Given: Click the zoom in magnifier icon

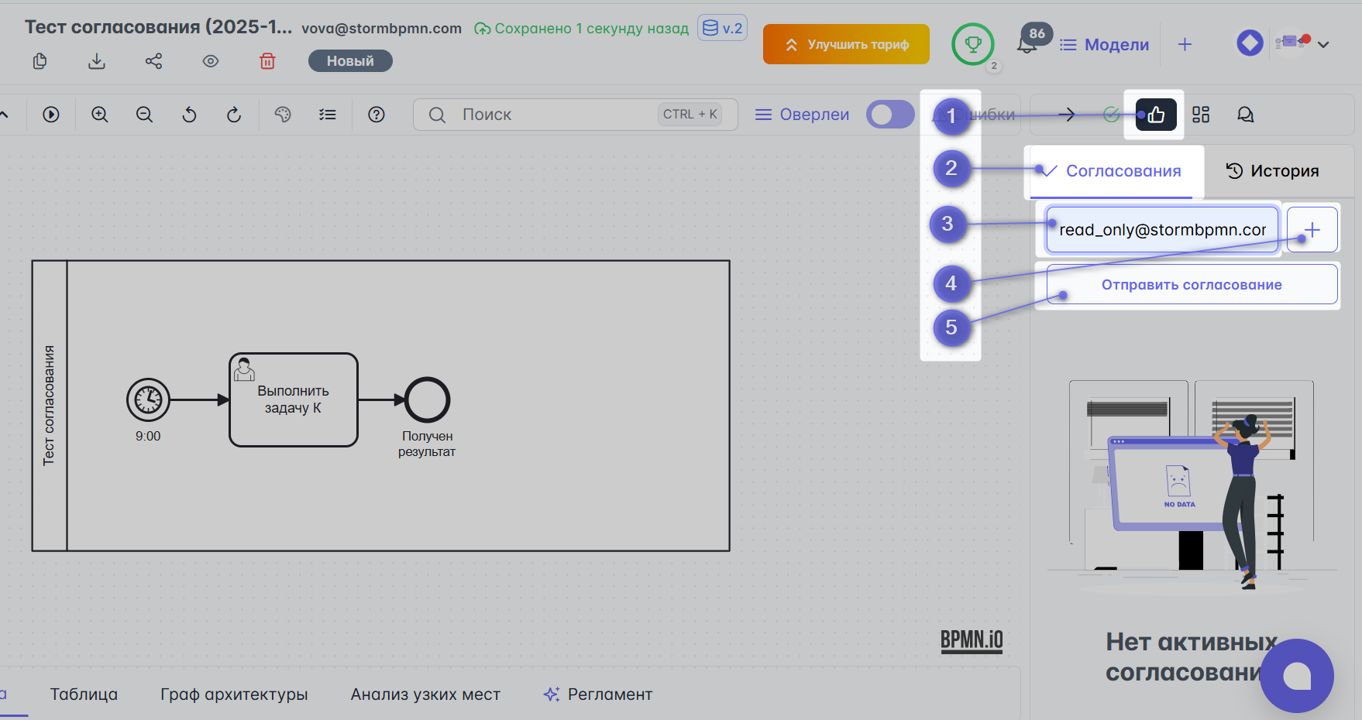Looking at the screenshot, I should pyautogui.click(x=100, y=115).
